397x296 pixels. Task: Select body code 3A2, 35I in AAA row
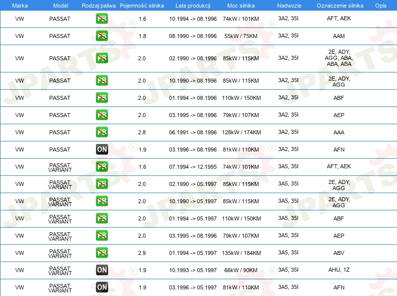coord(288,132)
